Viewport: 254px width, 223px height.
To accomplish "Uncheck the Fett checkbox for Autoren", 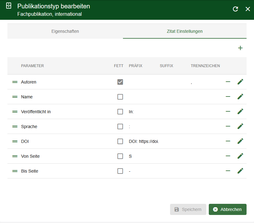I will 120,82.
